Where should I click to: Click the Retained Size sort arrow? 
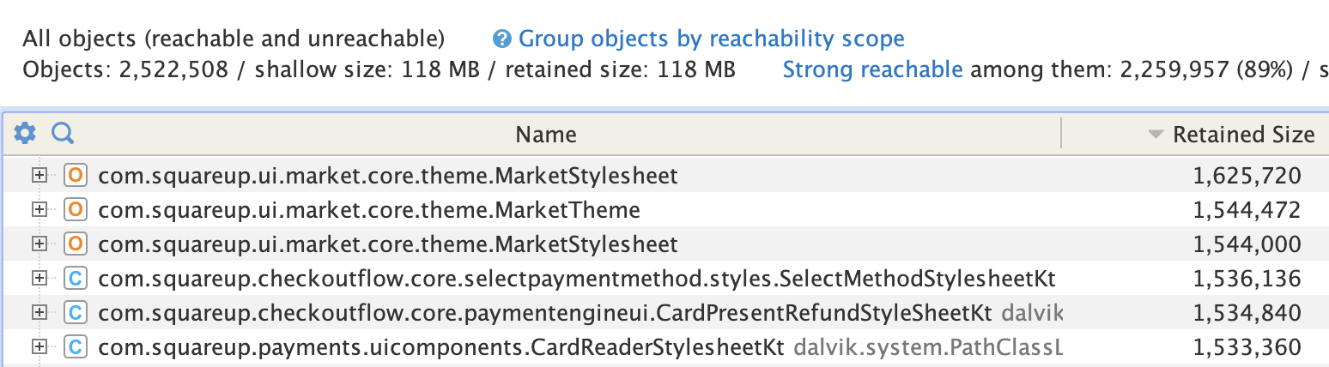point(1156,135)
